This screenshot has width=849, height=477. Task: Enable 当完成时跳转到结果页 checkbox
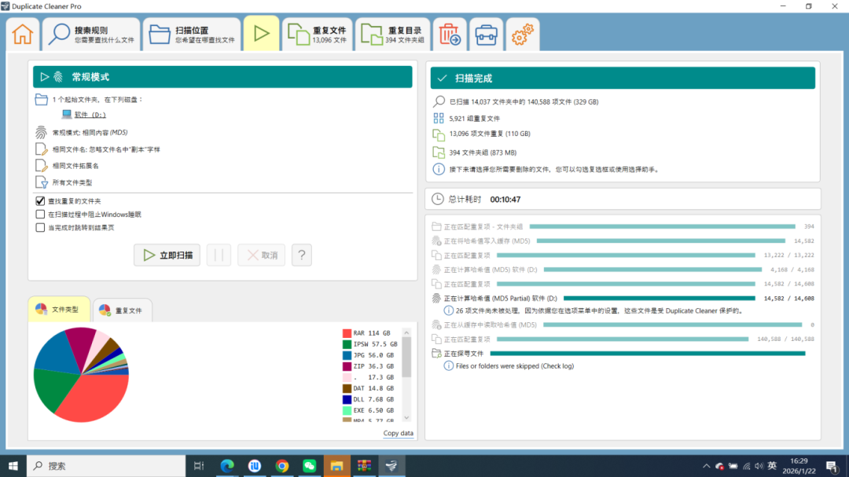coord(40,228)
